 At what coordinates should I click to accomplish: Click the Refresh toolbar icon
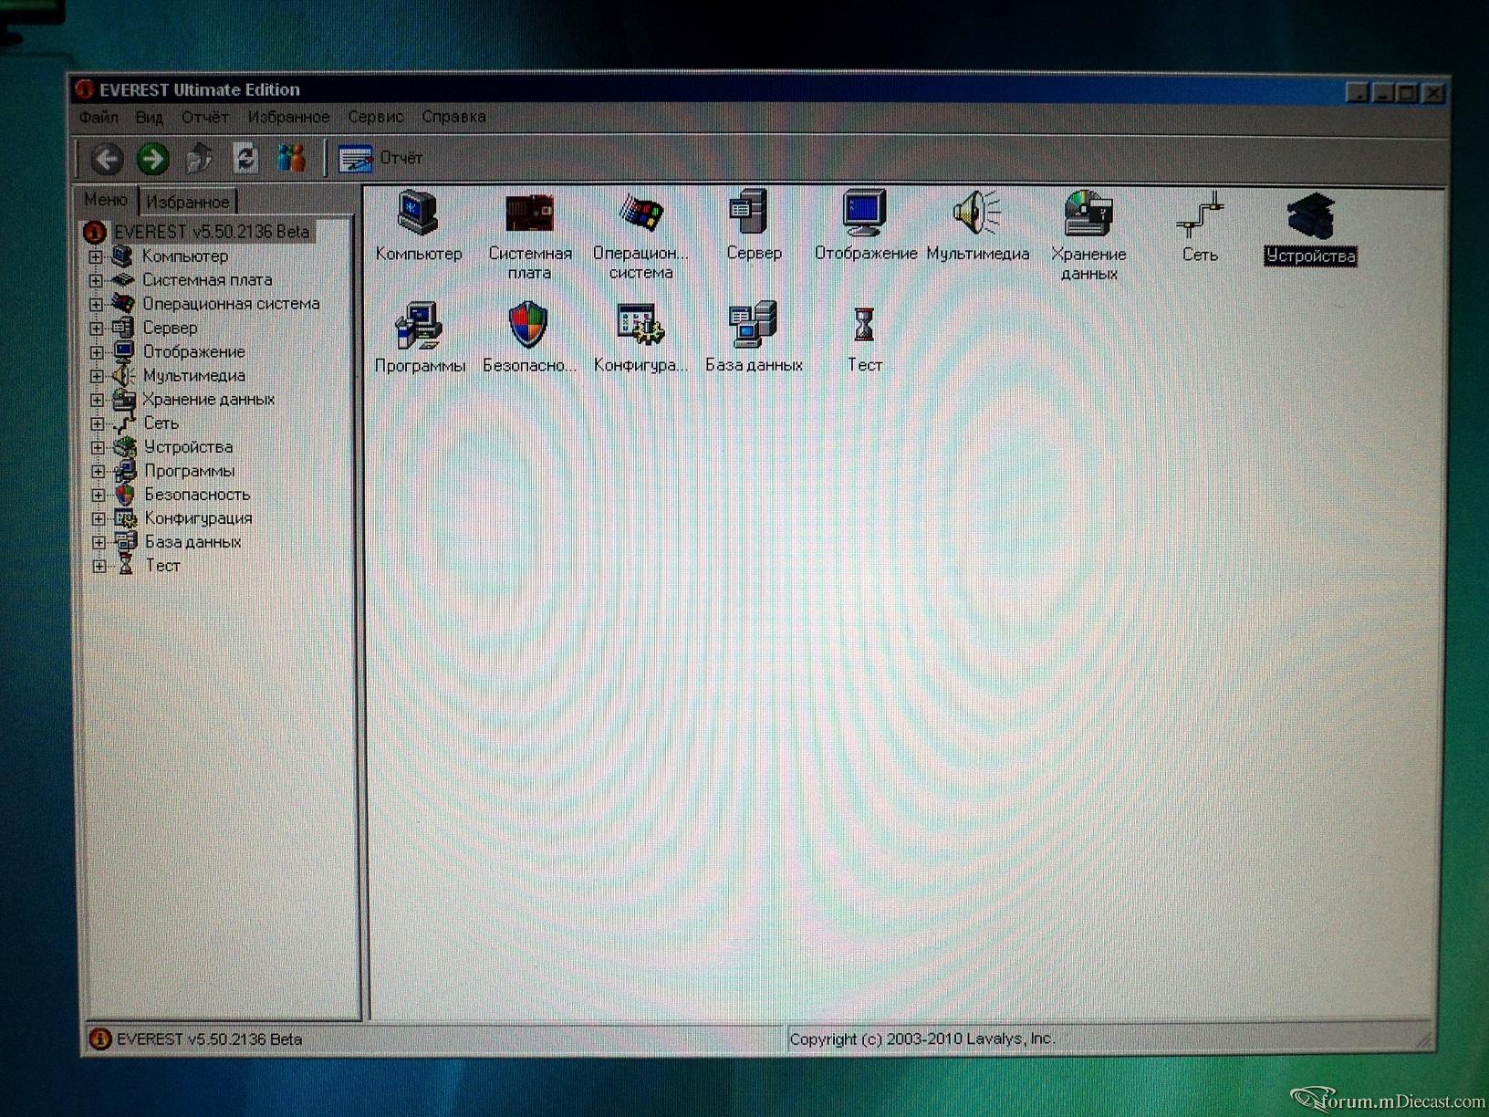coord(245,159)
